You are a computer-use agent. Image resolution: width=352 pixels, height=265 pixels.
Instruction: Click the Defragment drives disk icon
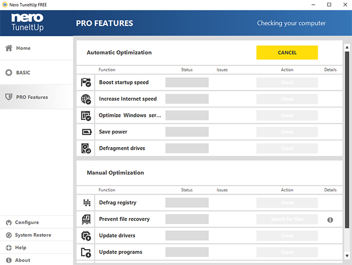tap(86, 148)
